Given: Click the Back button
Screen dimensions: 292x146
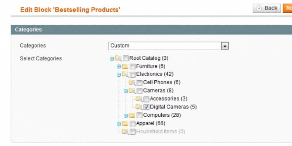Looking at the screenshot, I should tap(267, 8).
